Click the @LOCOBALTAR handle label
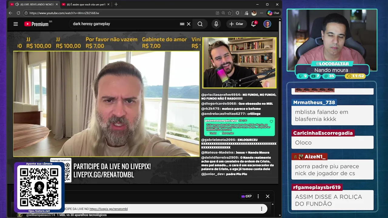Screen dimensions: 388x218 [x=332, y=64]
